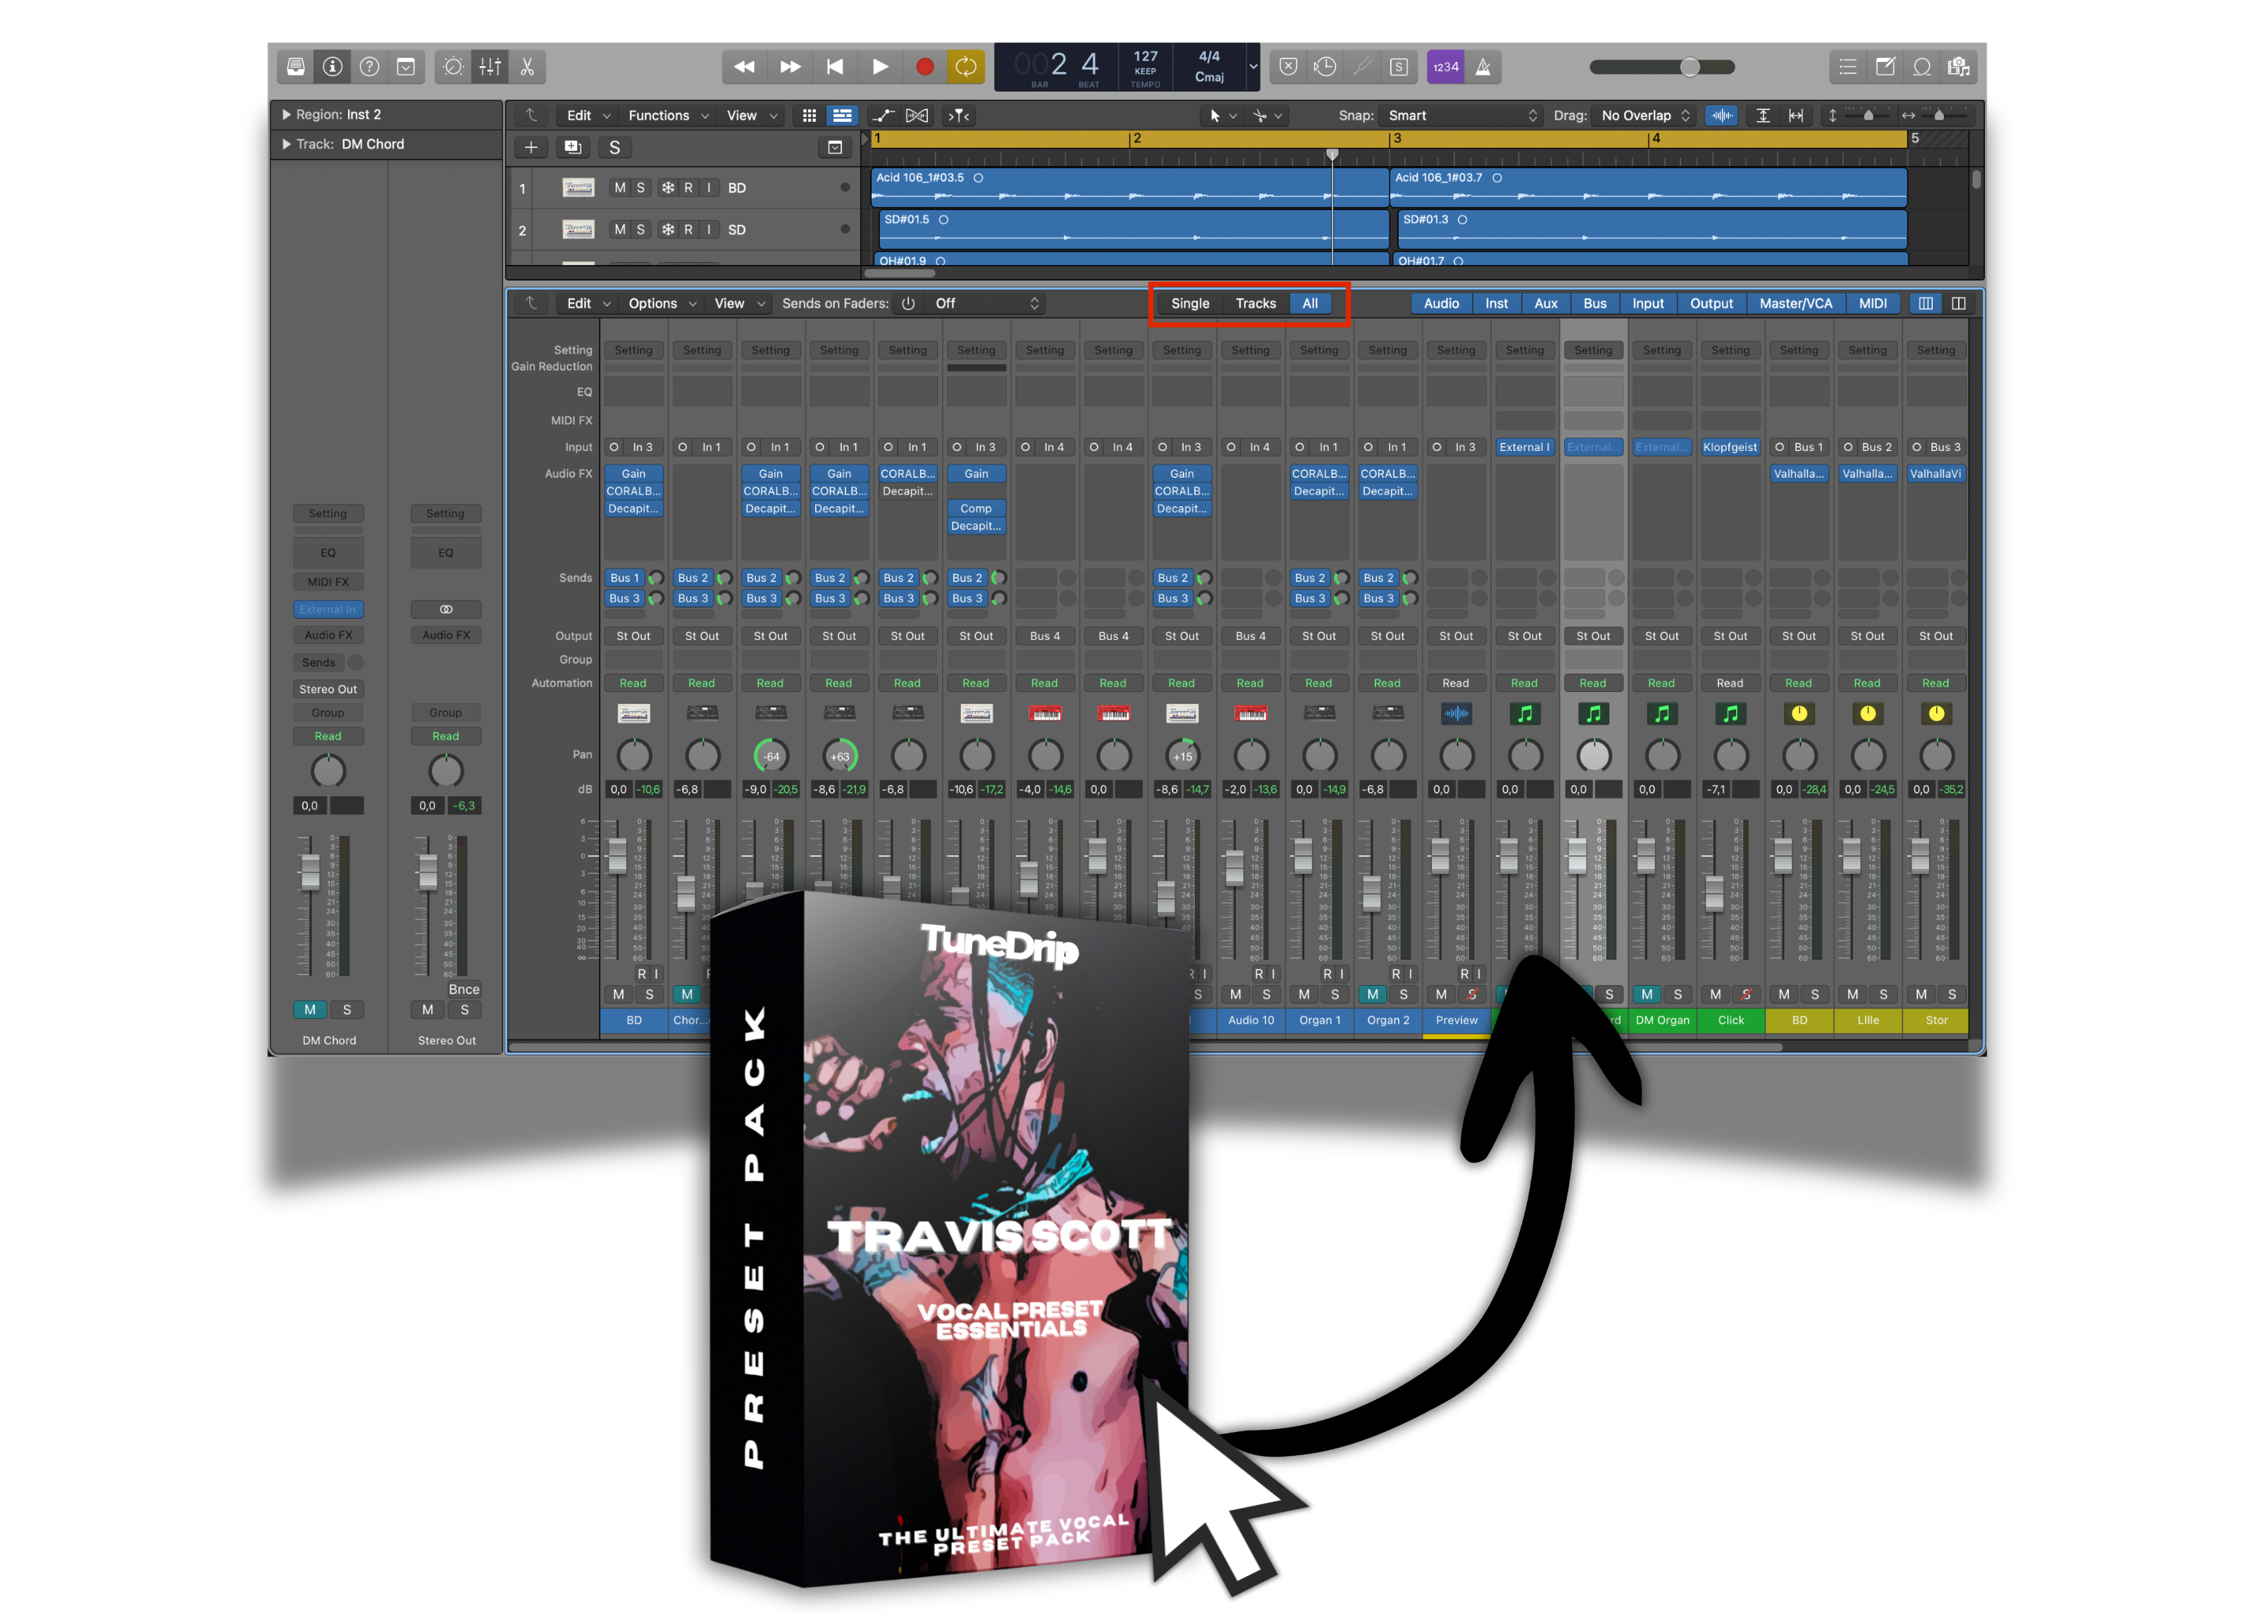The image size is (2254, 1613).
Task: Expand the Region Inst 2 inspector
Action: tap(287, 114)
